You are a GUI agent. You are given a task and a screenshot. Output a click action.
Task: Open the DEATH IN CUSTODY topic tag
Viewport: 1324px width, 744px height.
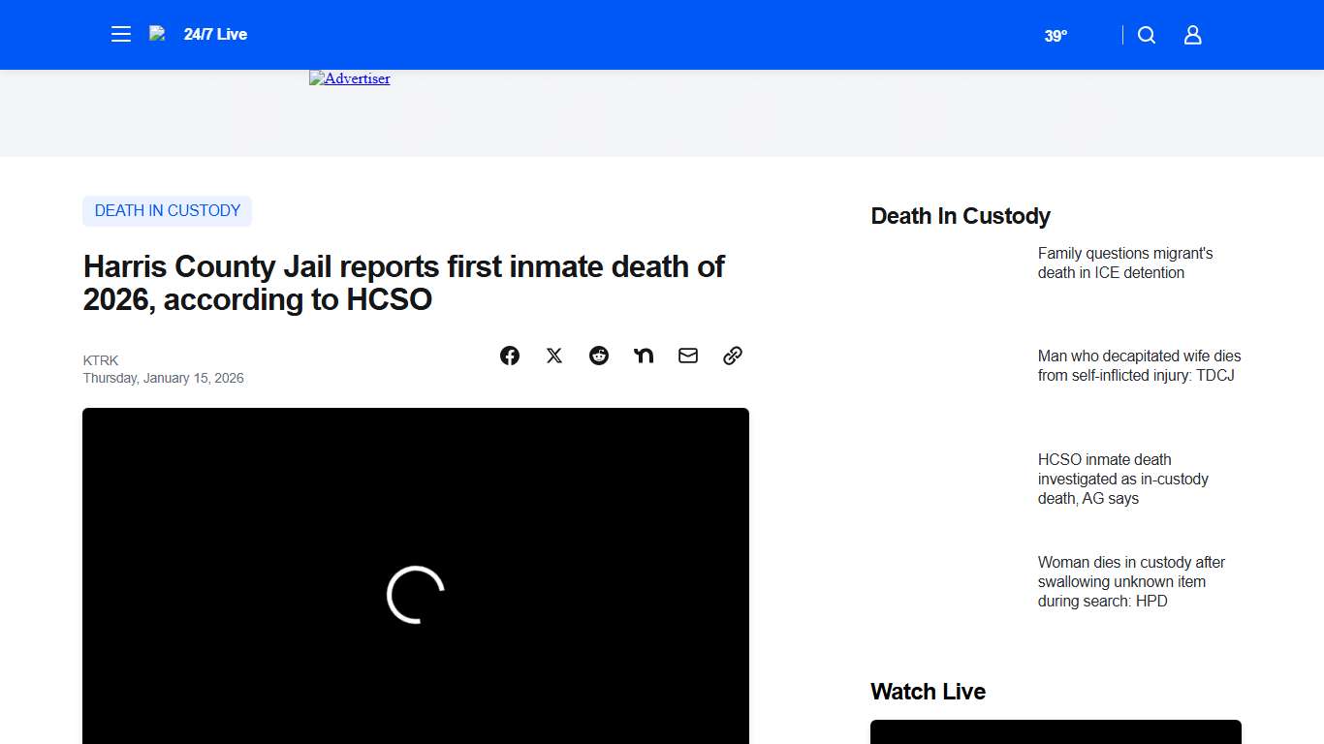click(167, 210)
